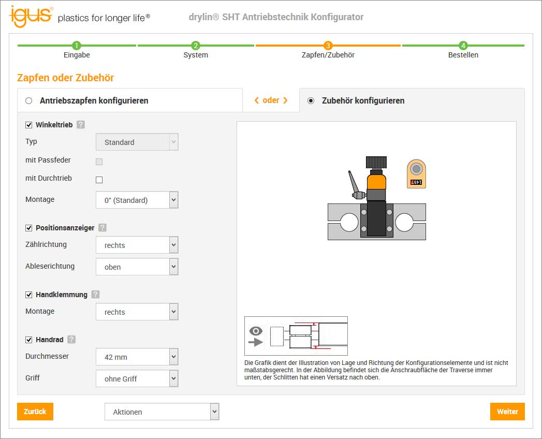Uncheck the Handklemmung checkbox
The image size is (542, 439).
click(x=29, y=295)
